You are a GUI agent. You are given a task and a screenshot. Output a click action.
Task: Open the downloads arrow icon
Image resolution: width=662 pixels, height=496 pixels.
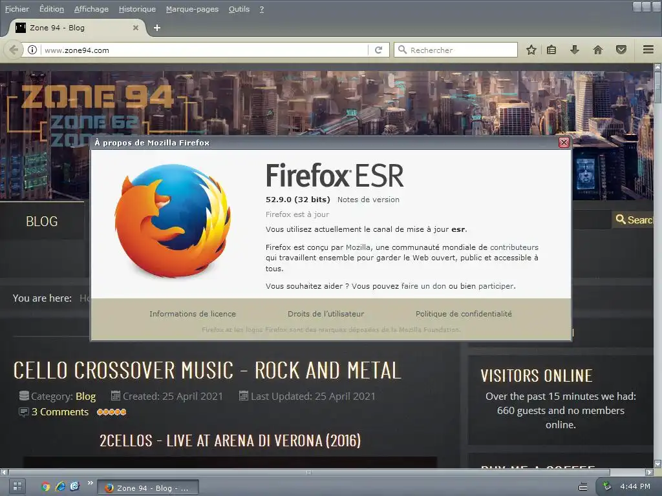pyautogui.click(x=574, y=50)
